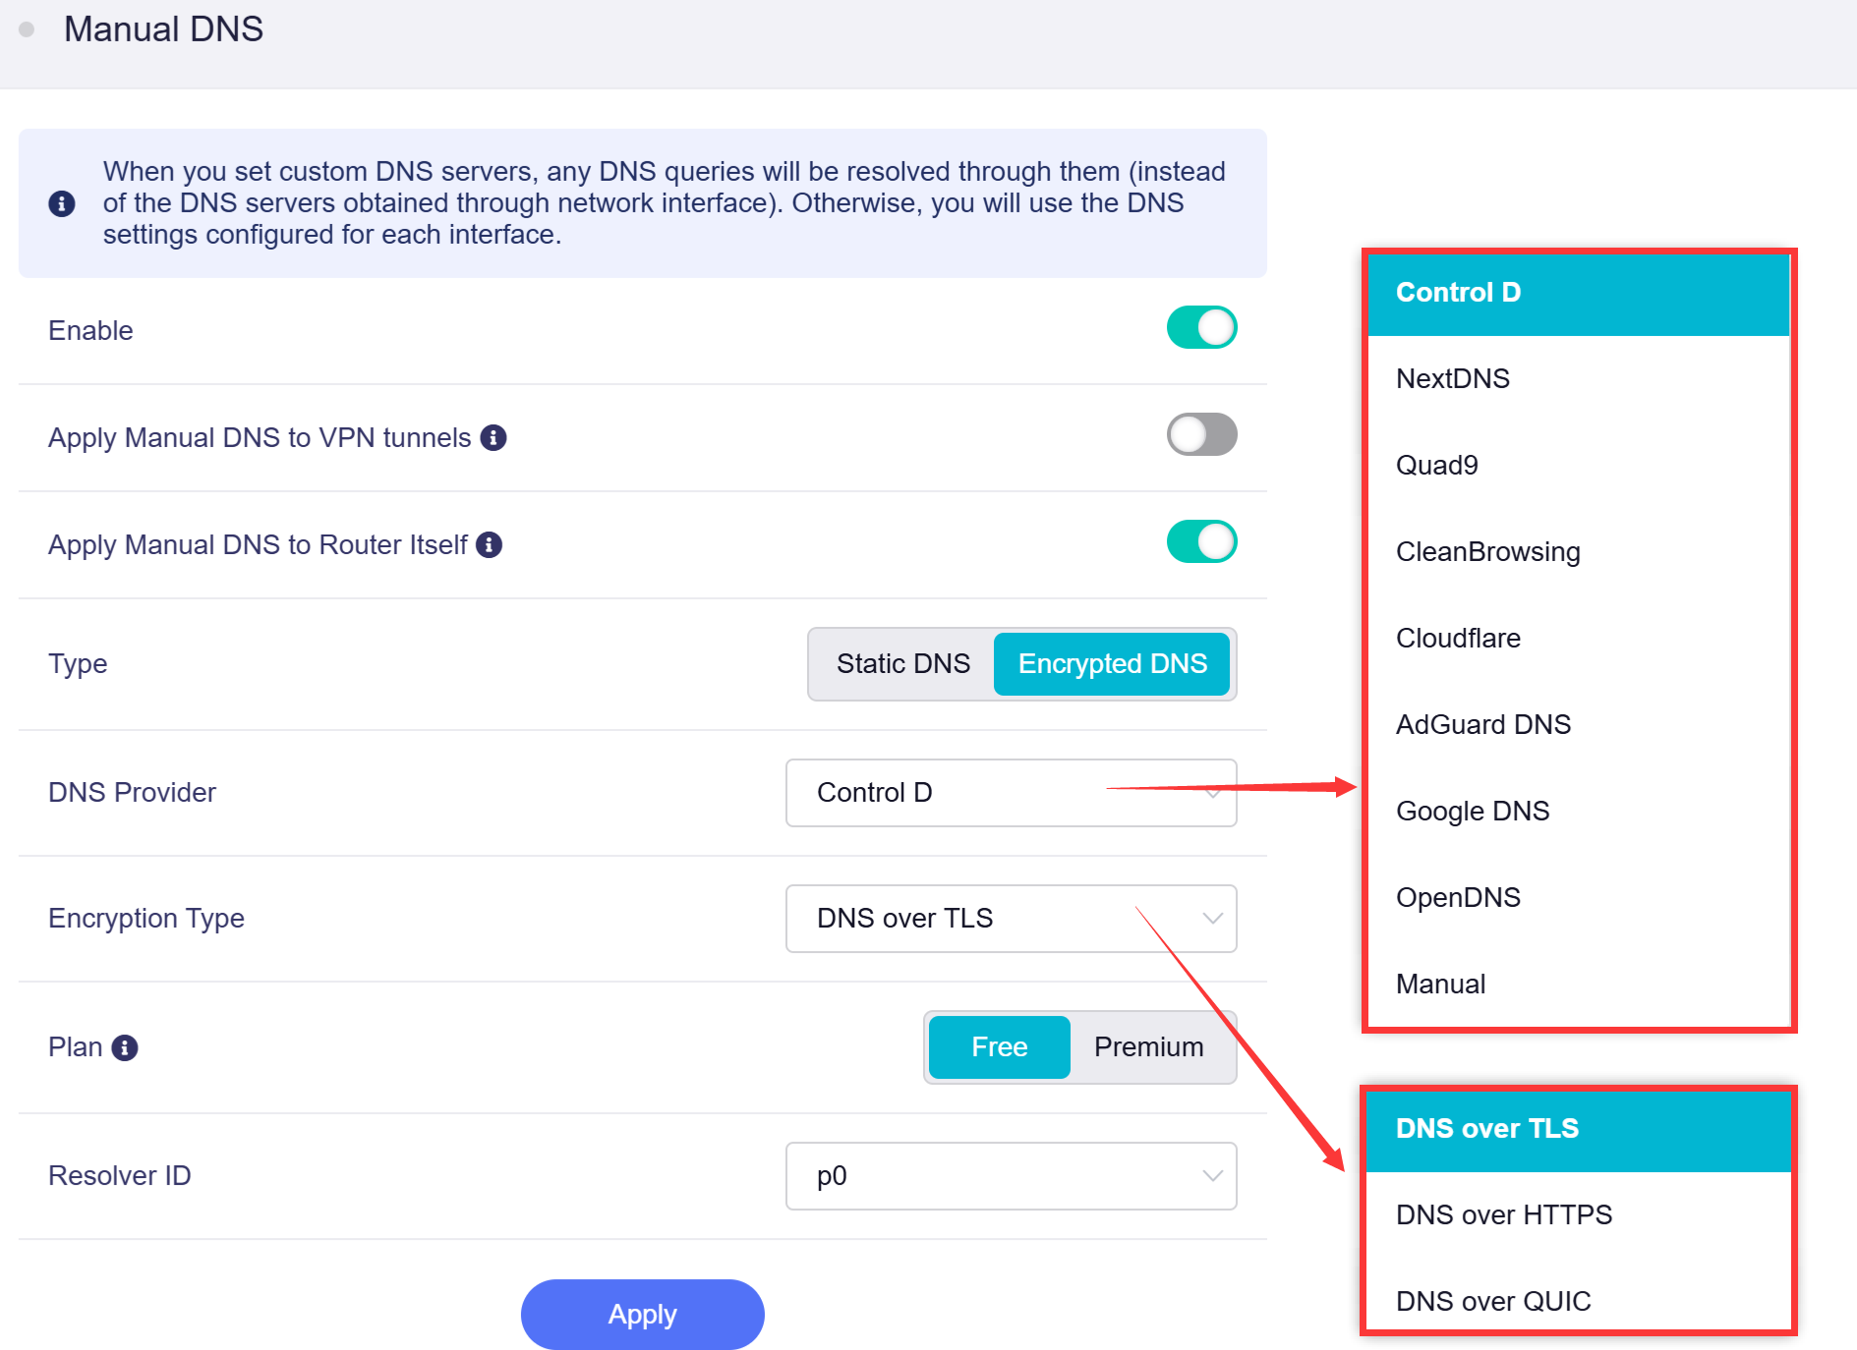The height and width of the screenshot is (1350, 1857).
Task: Pick AdGuard DNS from provider list
Action: pyautogui.click(x=1578, y=725)
